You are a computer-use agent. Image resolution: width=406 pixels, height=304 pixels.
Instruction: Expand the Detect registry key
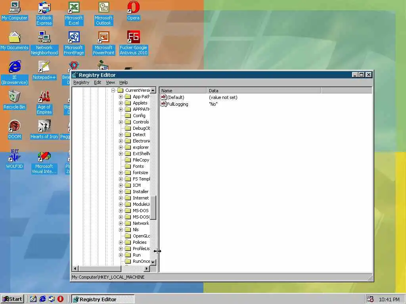pos(121,135)
